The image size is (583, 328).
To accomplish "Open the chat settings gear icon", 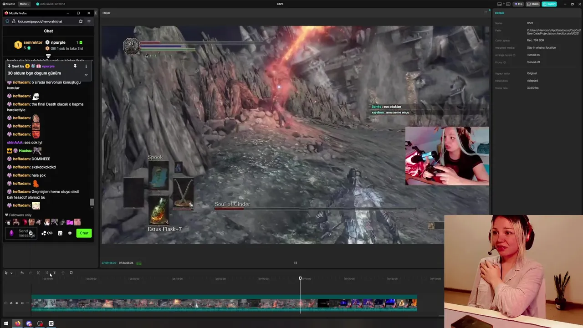I will click(70, 233).
